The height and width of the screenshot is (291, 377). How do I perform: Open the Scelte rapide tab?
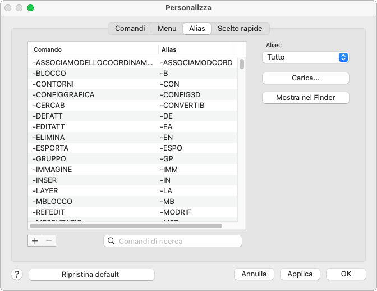[x=240, y=28]
